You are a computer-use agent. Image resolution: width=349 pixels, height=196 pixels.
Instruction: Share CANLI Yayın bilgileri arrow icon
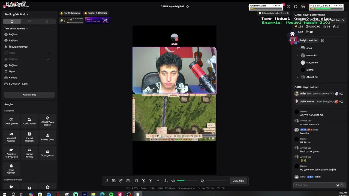click(188, 7)
